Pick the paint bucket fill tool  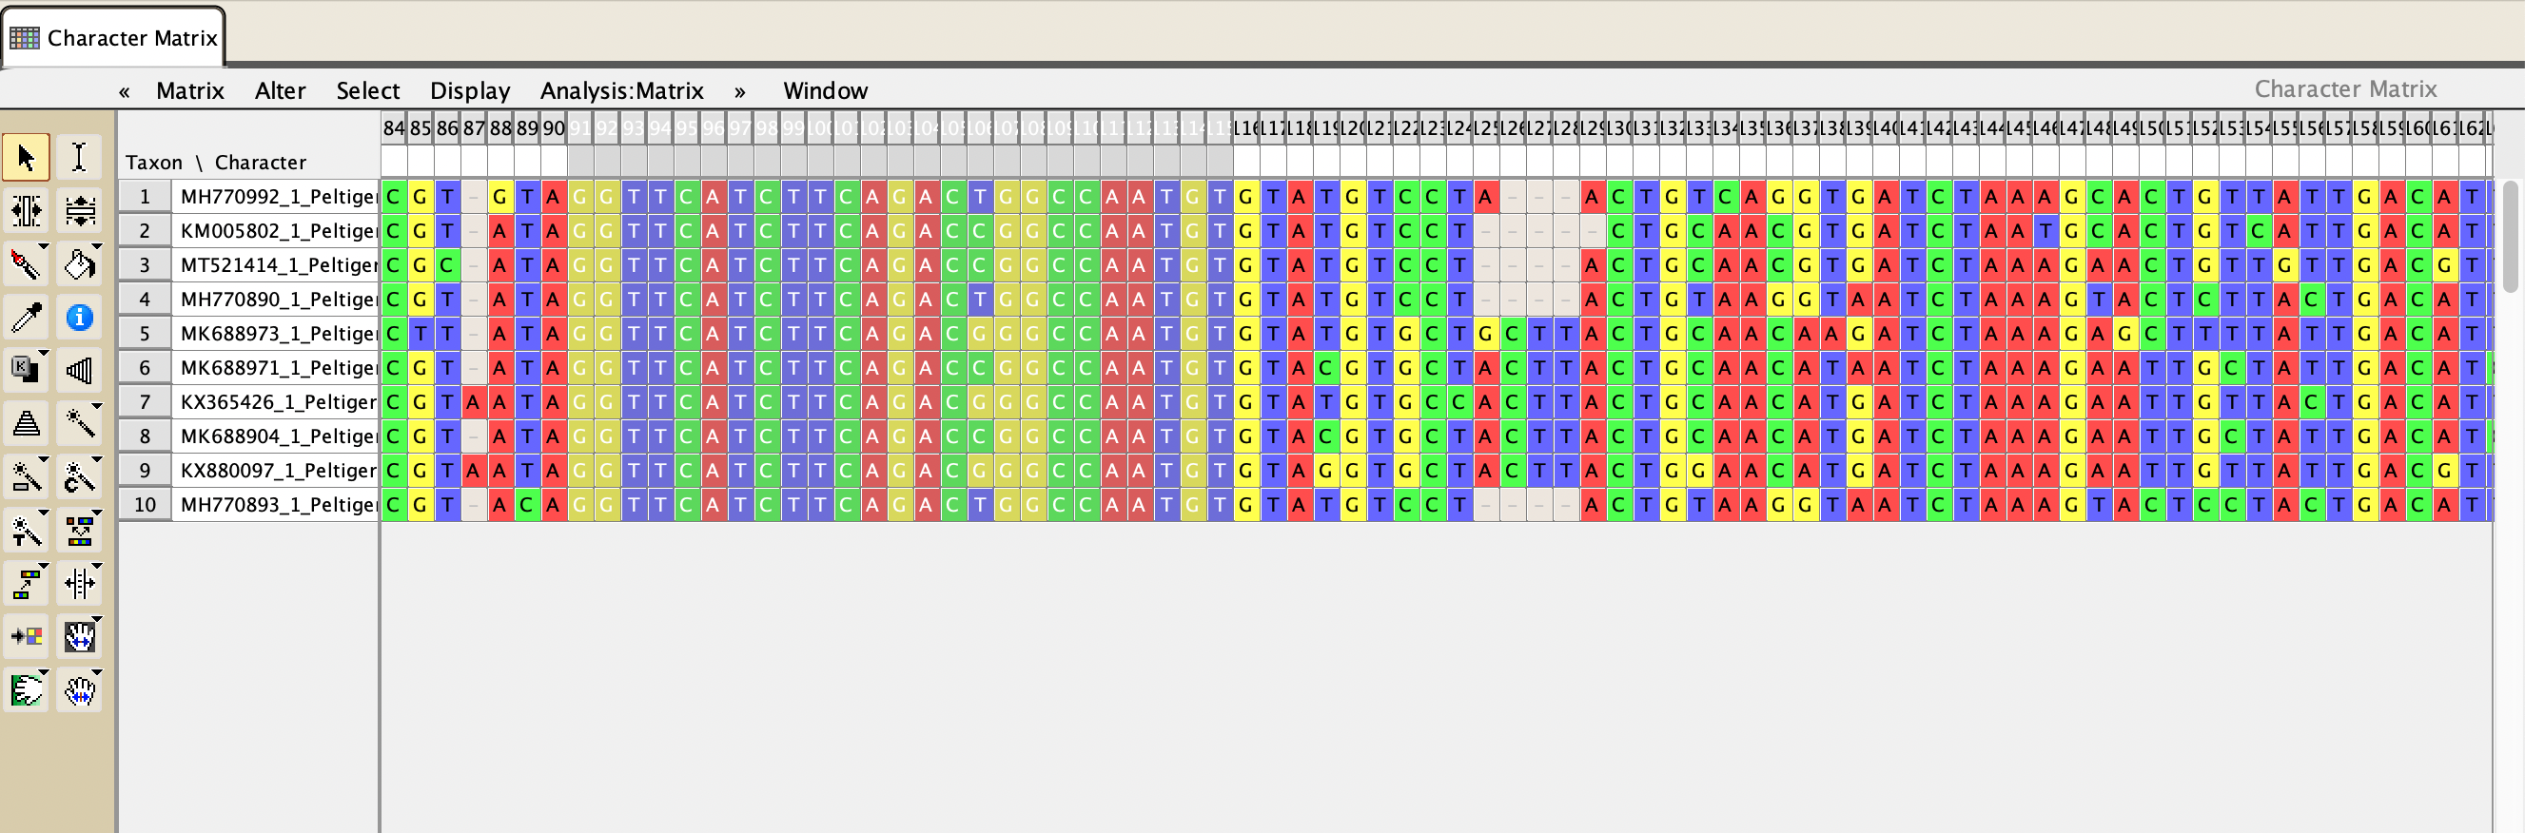point(79,264)
